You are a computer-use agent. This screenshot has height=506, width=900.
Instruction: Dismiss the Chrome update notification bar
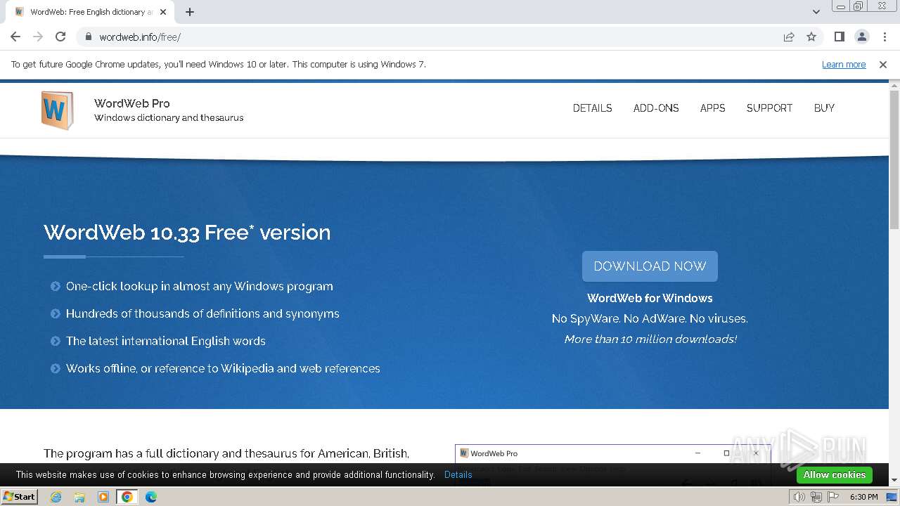pos(883,64)
